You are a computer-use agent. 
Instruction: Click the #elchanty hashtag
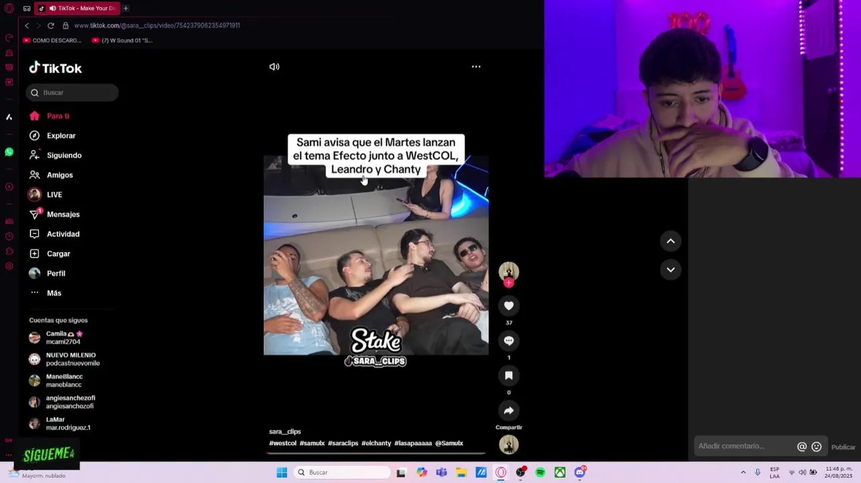(376, 443)
